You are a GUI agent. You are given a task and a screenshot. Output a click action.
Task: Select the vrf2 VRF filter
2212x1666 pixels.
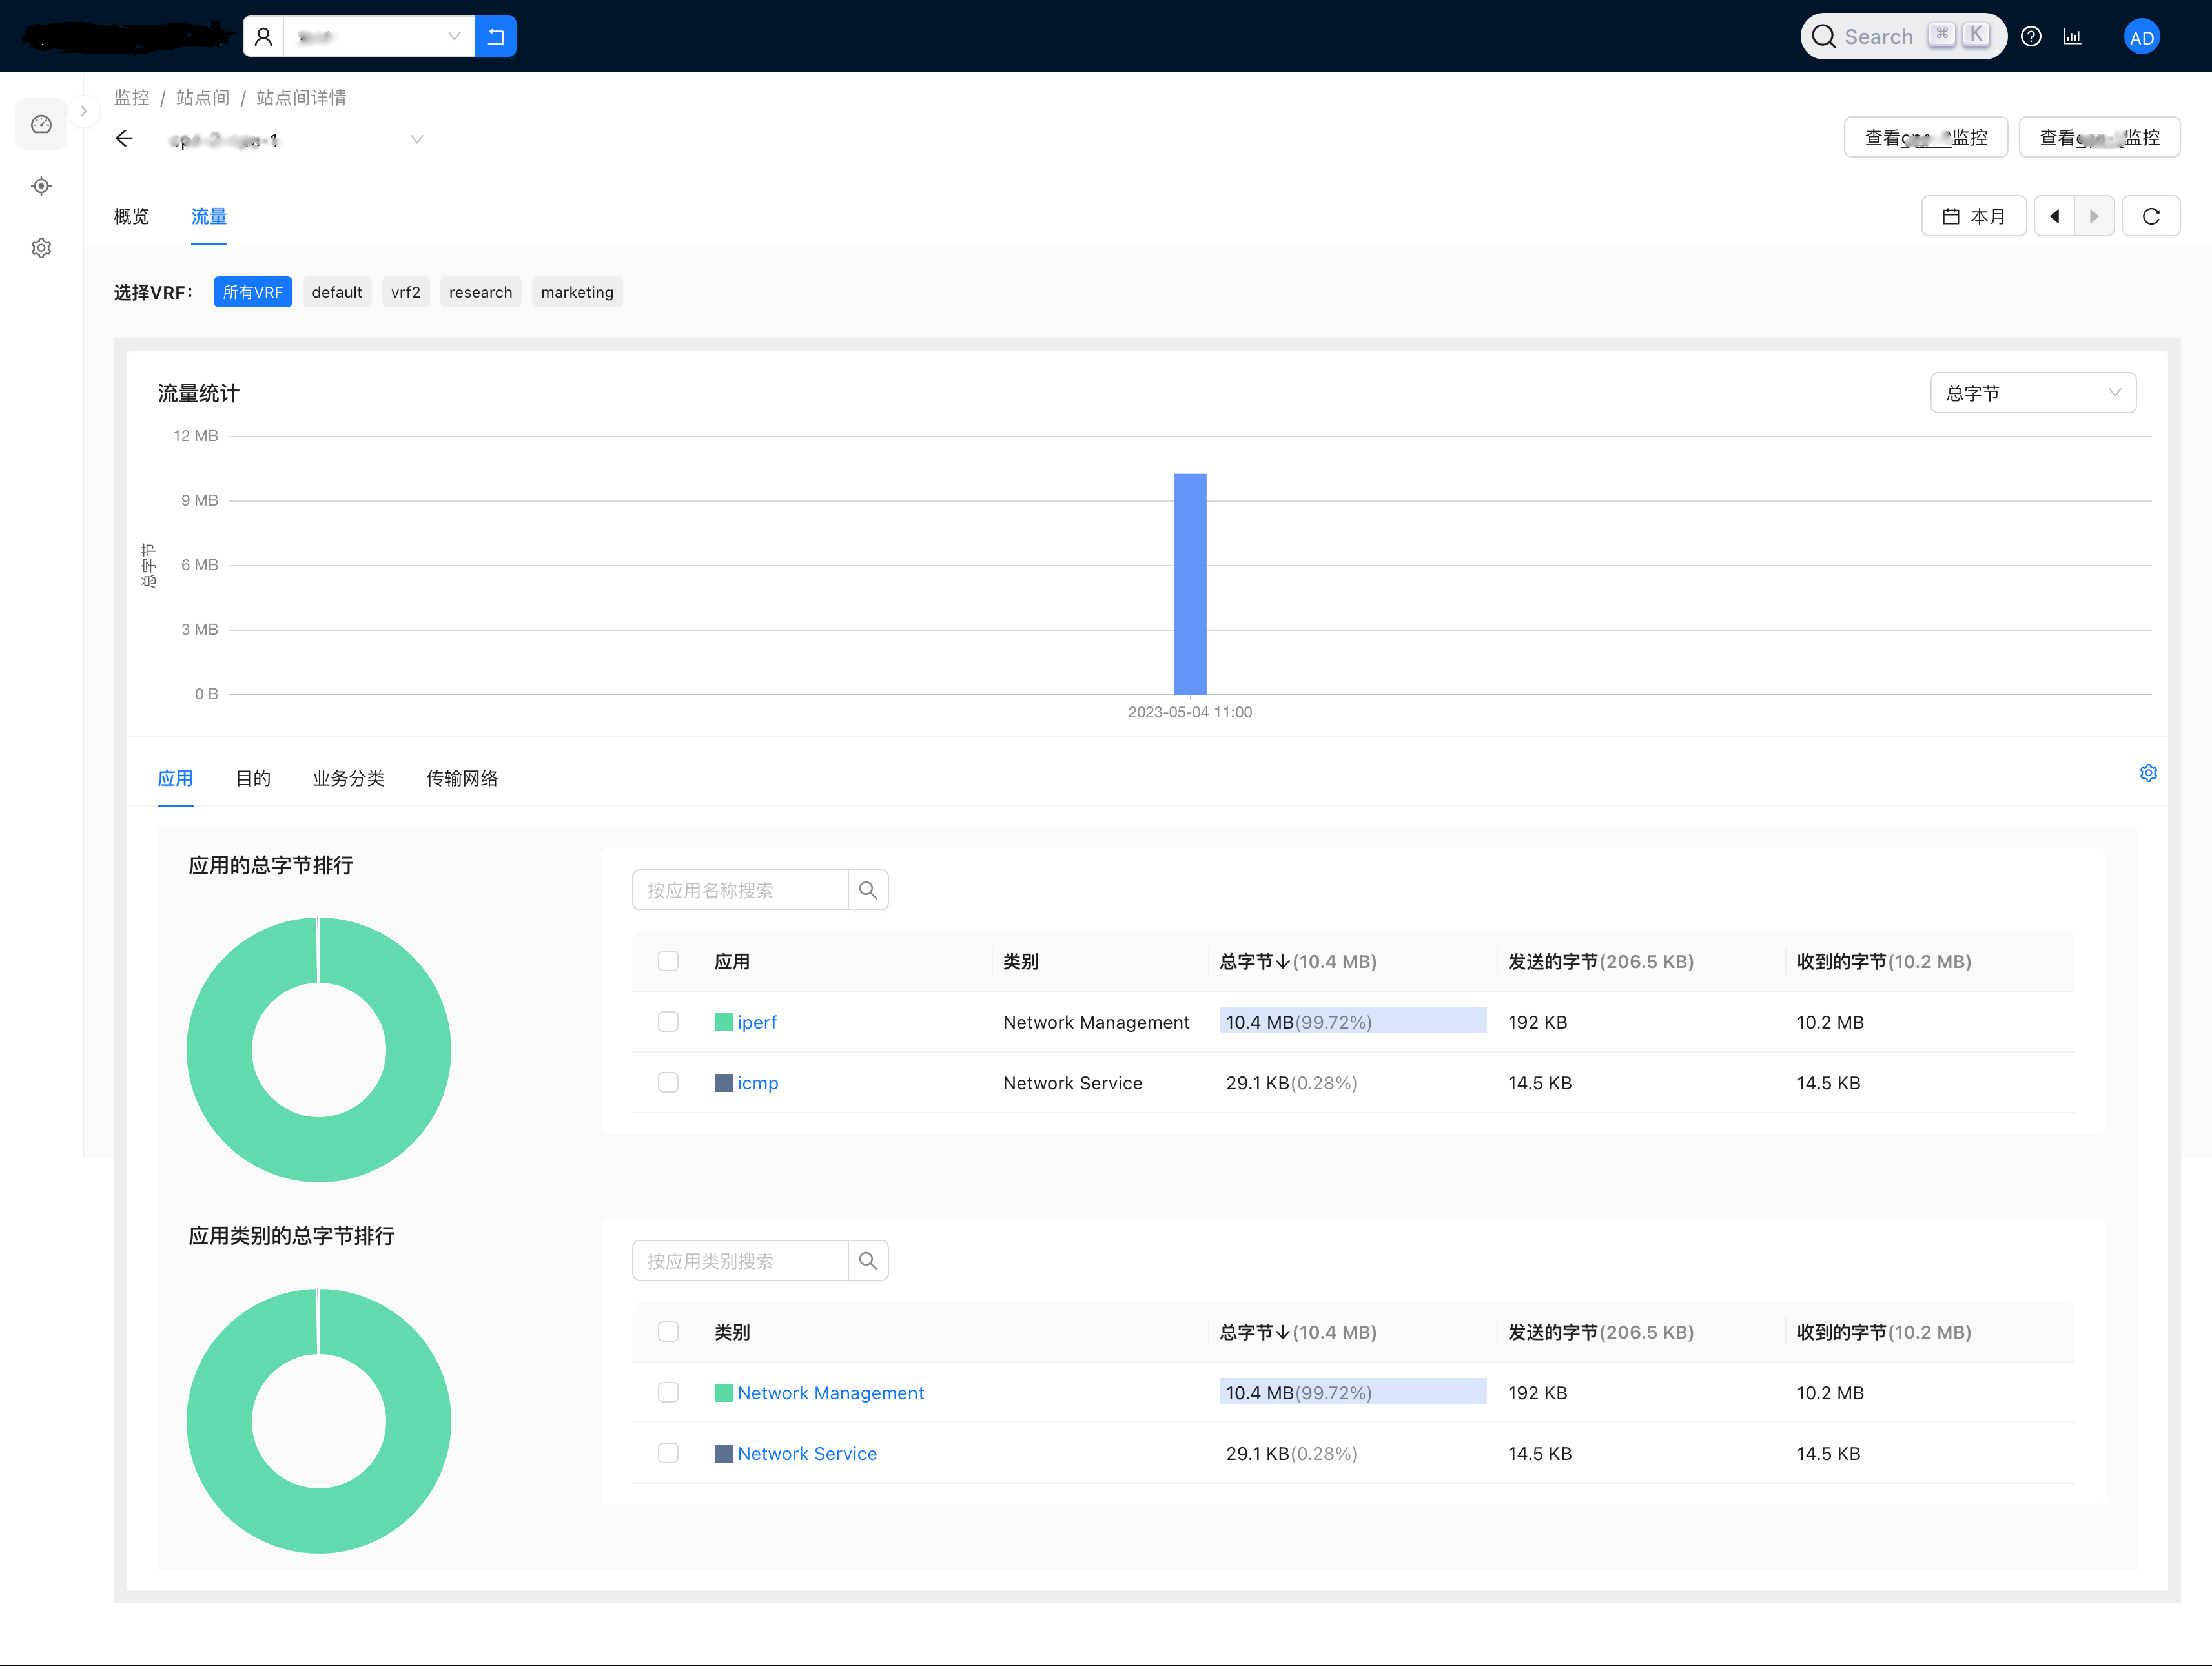(406, 292)
